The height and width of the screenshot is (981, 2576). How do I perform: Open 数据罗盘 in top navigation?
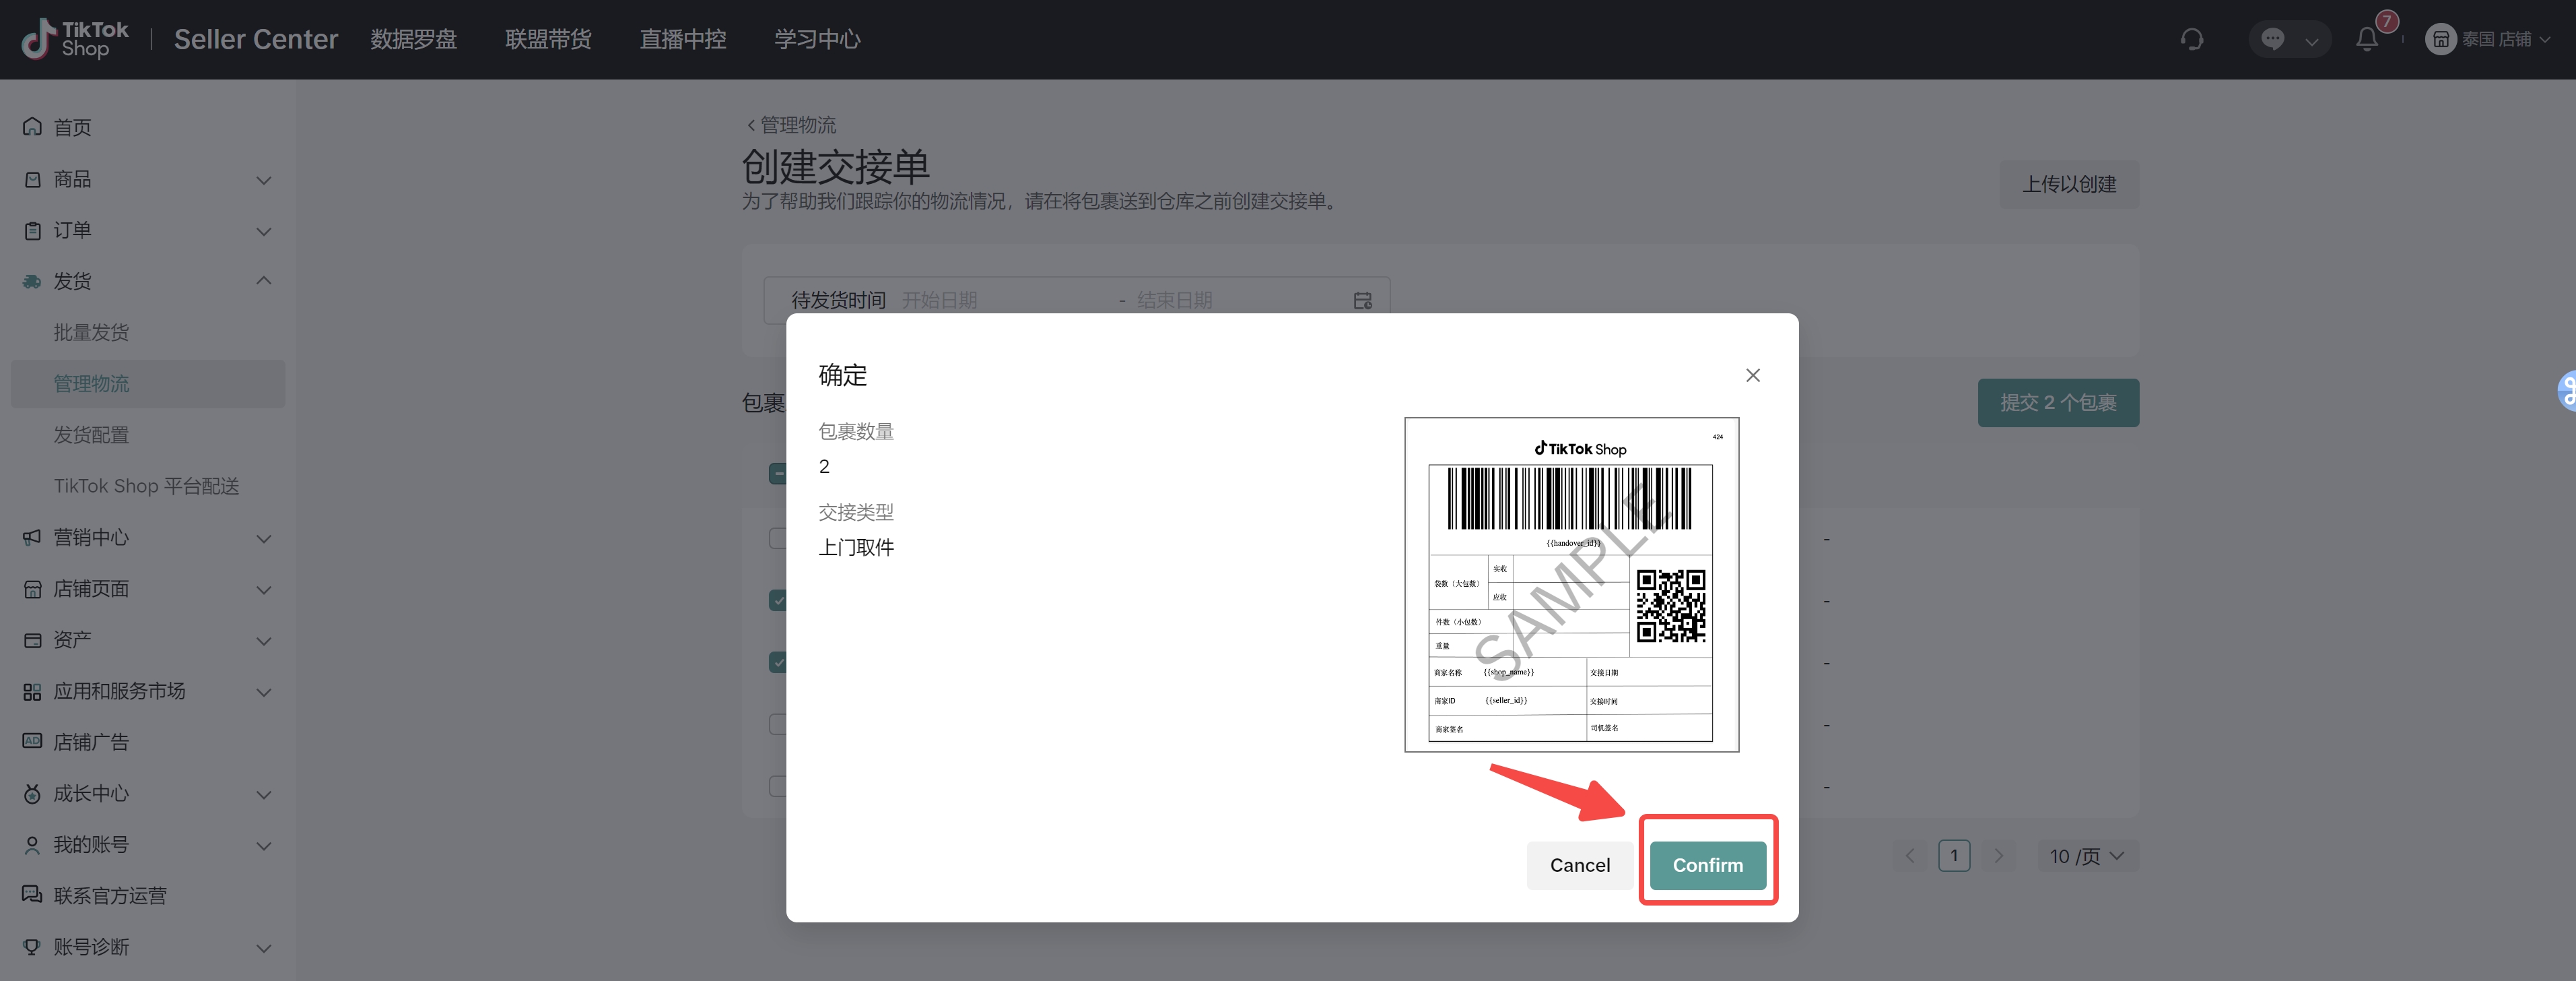[413, 39]
